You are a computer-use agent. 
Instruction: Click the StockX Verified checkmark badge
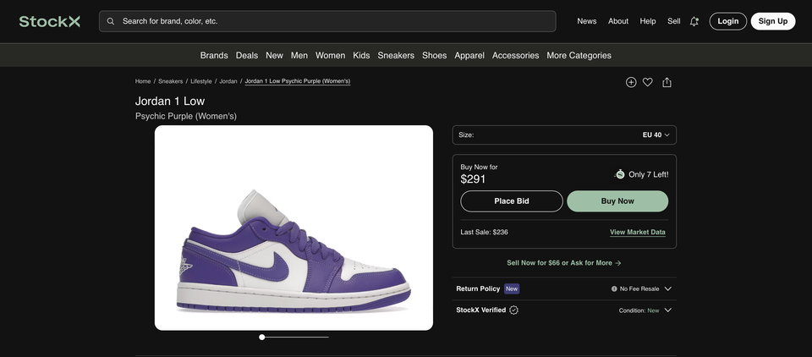513,310
